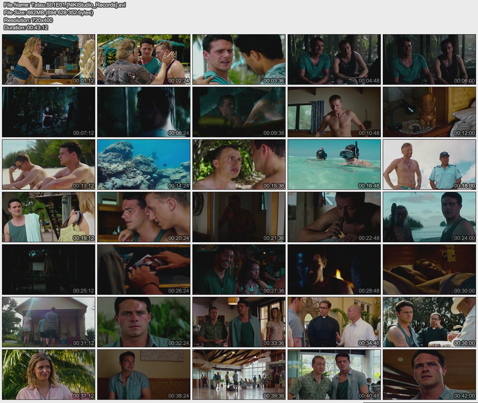Click the File Name text line

pos(65,5)
